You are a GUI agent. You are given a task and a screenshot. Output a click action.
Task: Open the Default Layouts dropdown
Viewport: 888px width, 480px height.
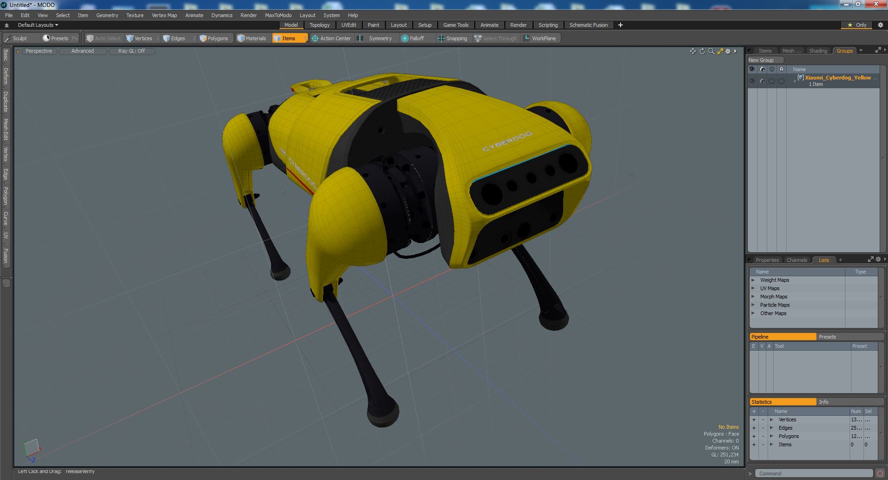[38, 25]
